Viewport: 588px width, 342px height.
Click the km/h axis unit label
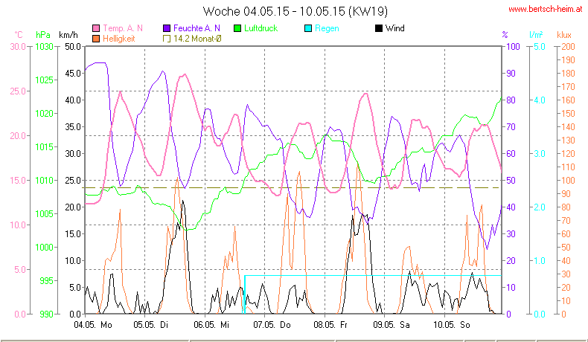click(68, 35)
